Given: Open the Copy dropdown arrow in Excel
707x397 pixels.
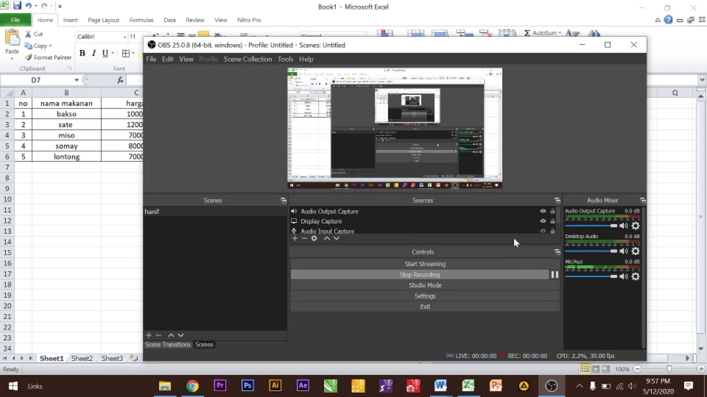Looking at the screenshot, I should [x=50, y=46].
